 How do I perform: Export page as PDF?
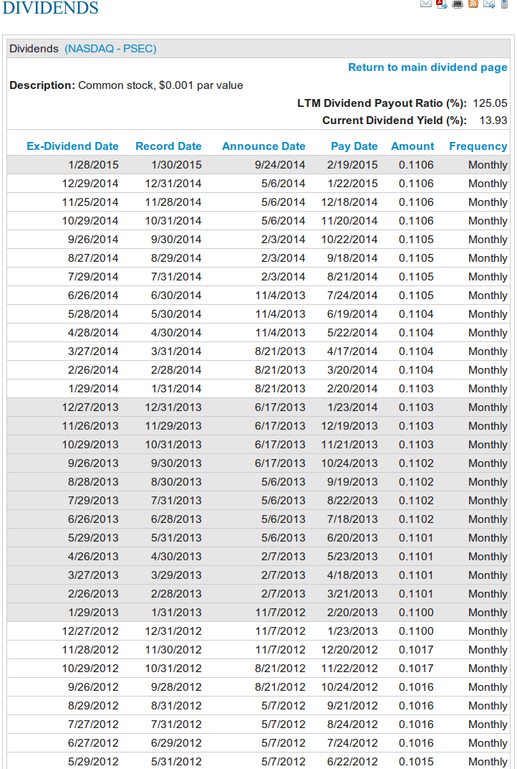pos(442,4)
